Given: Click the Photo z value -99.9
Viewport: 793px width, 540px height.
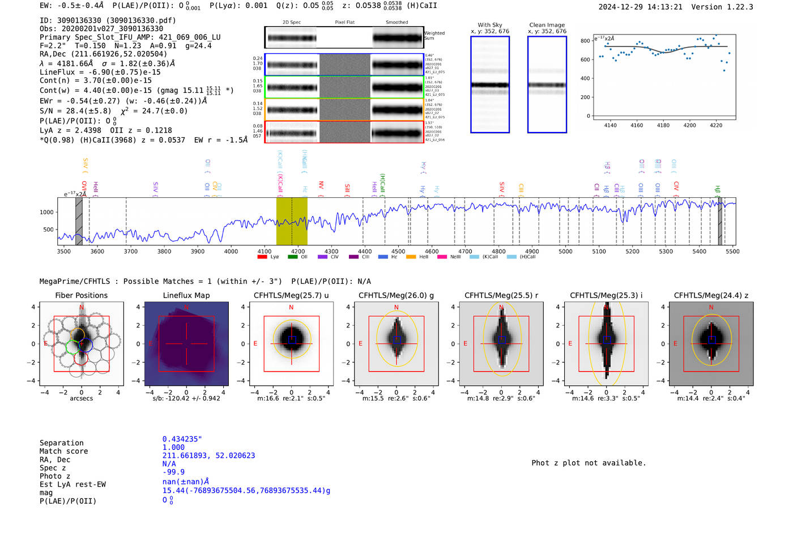Looking at the screenshot, I should [x=173, y=472].
